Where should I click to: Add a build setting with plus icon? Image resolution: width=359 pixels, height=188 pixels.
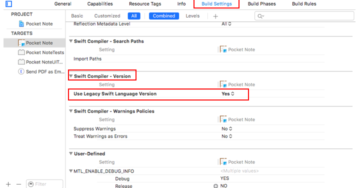coord(215,16)
